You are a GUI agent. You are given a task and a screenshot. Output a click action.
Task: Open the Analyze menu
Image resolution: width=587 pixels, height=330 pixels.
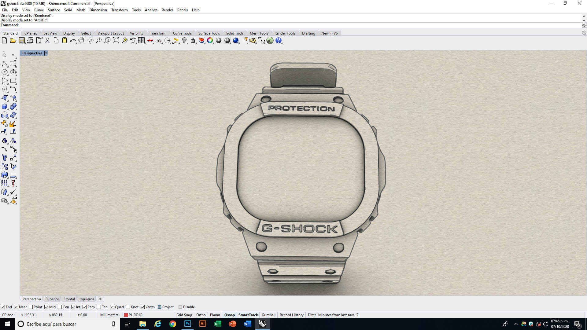tap(151, 10)
